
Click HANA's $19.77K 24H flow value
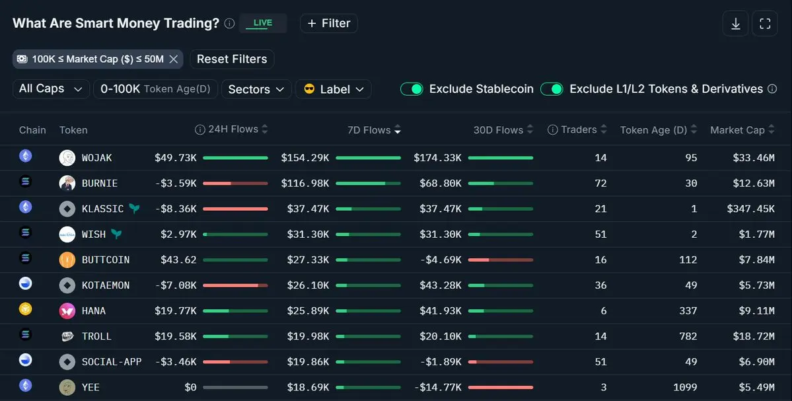175,310
